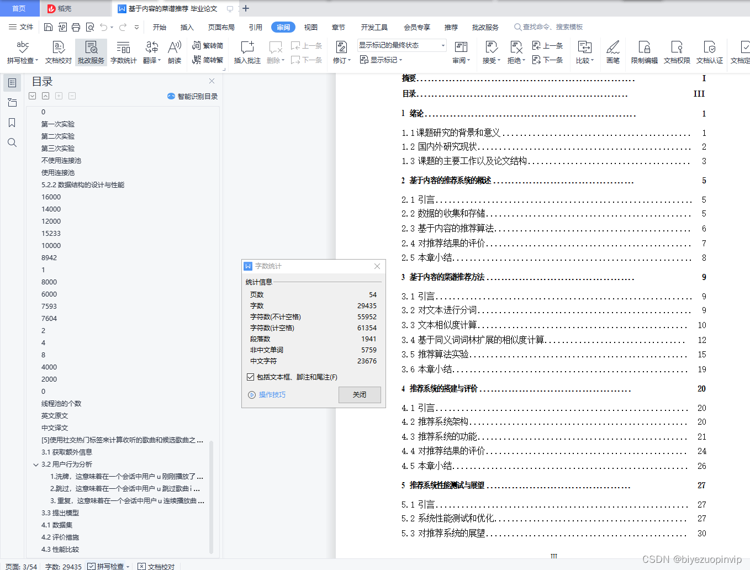750x570 pixels.
Task: Click 字数统计 word count tool
Action: click(x=124, y=52)
